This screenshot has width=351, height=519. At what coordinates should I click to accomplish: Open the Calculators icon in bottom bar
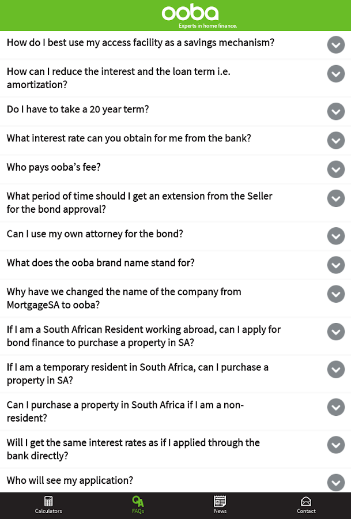pyautogui.click(x=48, y=501)
